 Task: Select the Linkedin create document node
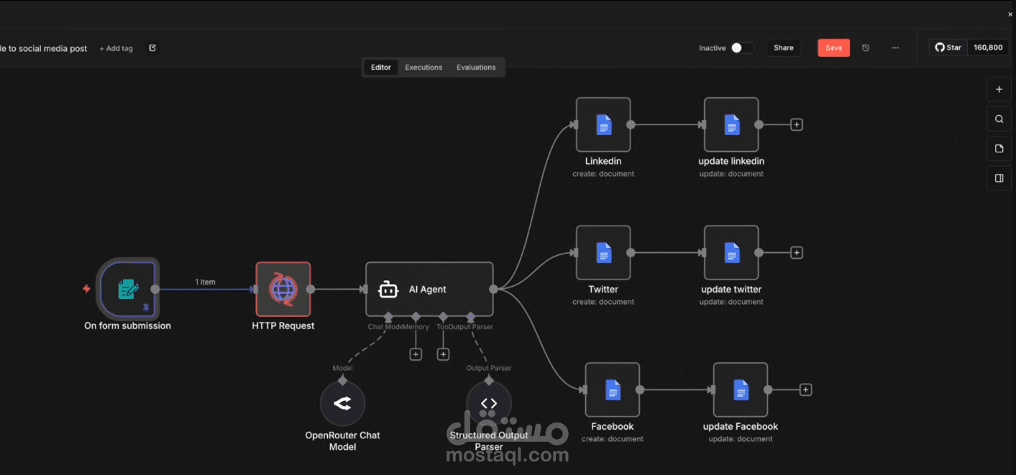click(603, 124)
